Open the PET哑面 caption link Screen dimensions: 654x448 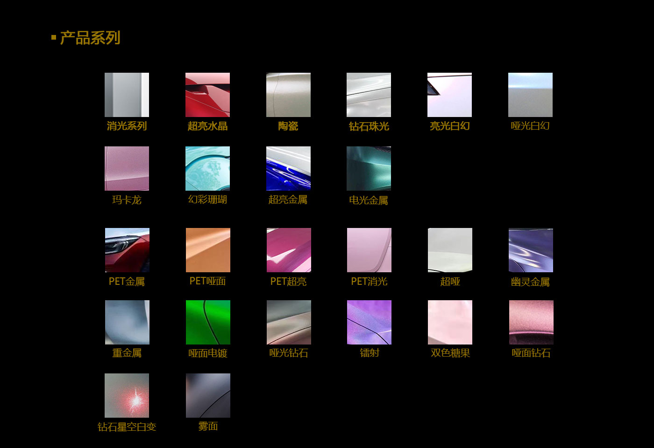click(x=207, y=281)
